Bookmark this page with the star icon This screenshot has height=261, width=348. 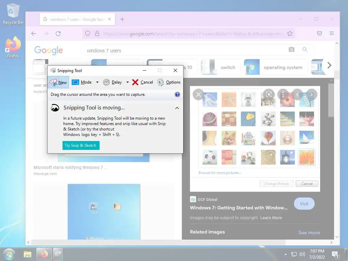pos(290,34)
